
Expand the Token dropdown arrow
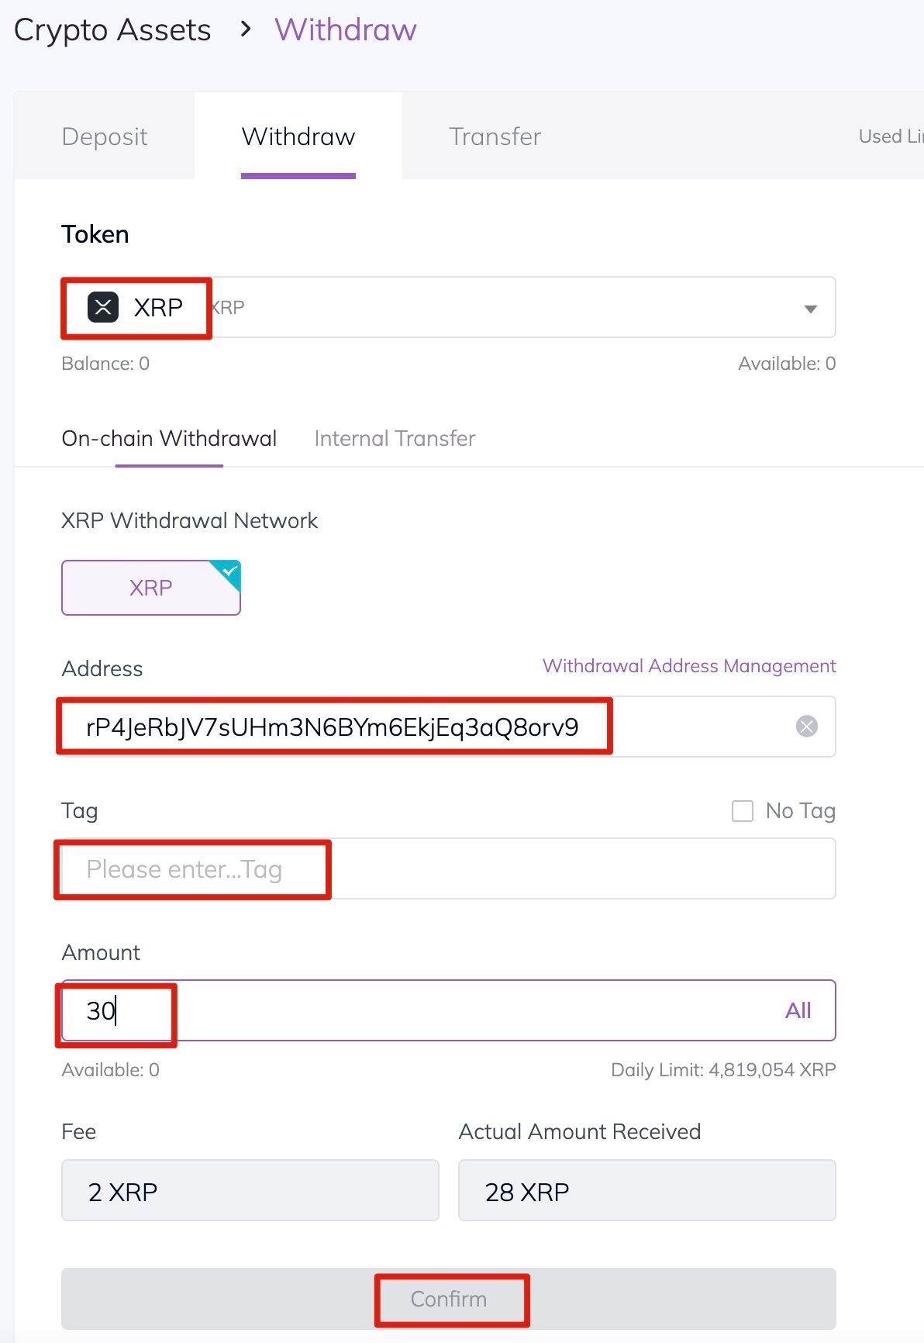810,309
